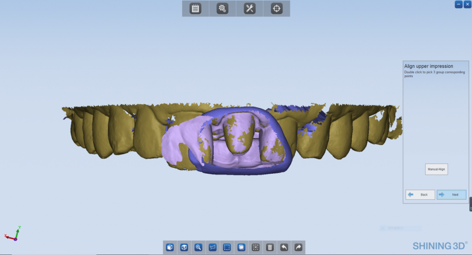Open the gear settings icon

point(223,8)
